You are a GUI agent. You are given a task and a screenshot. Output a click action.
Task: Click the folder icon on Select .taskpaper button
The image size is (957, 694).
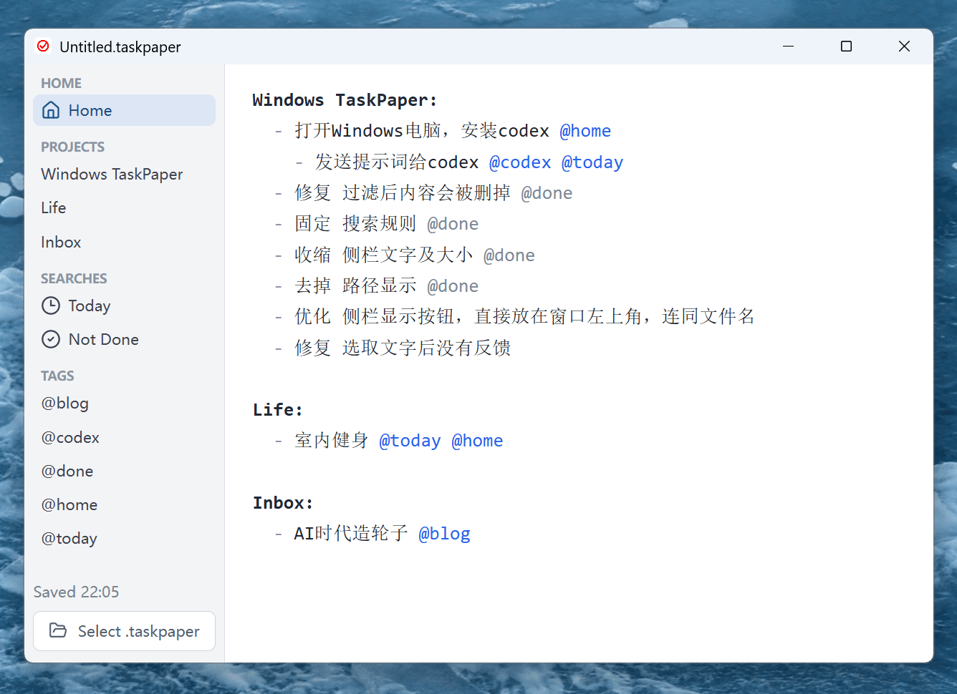click(x=58, y=630)
